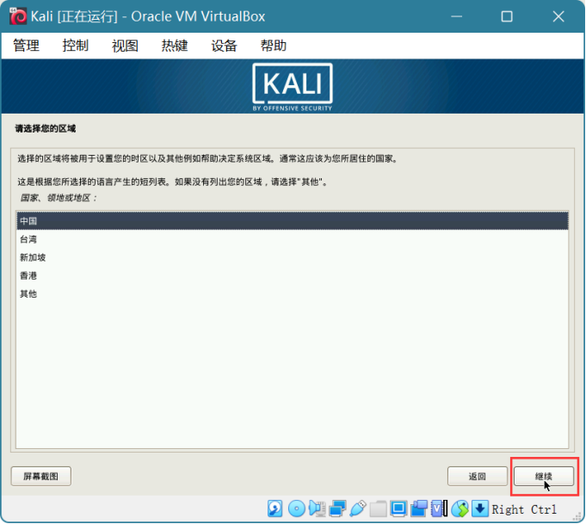Open the 控制 menu
This screenshot has width=586, height=524.
click(x=76, y=46)
